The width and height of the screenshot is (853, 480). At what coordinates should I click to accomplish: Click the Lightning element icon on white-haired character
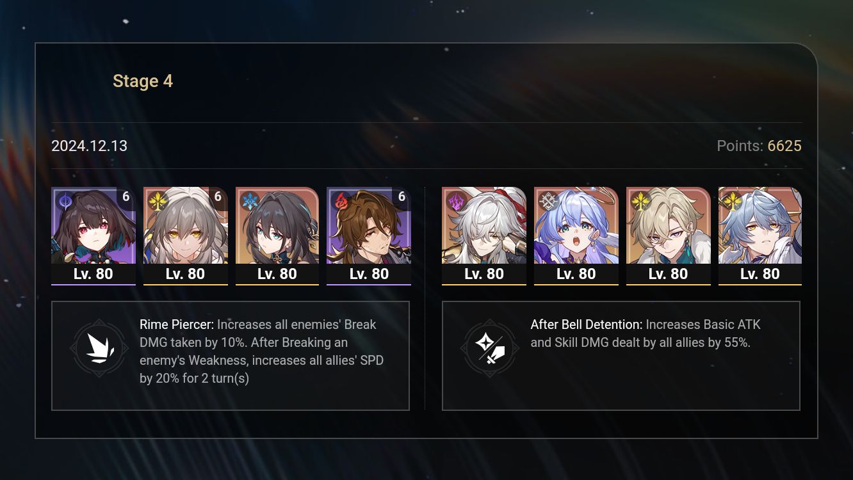coord(455,200)
